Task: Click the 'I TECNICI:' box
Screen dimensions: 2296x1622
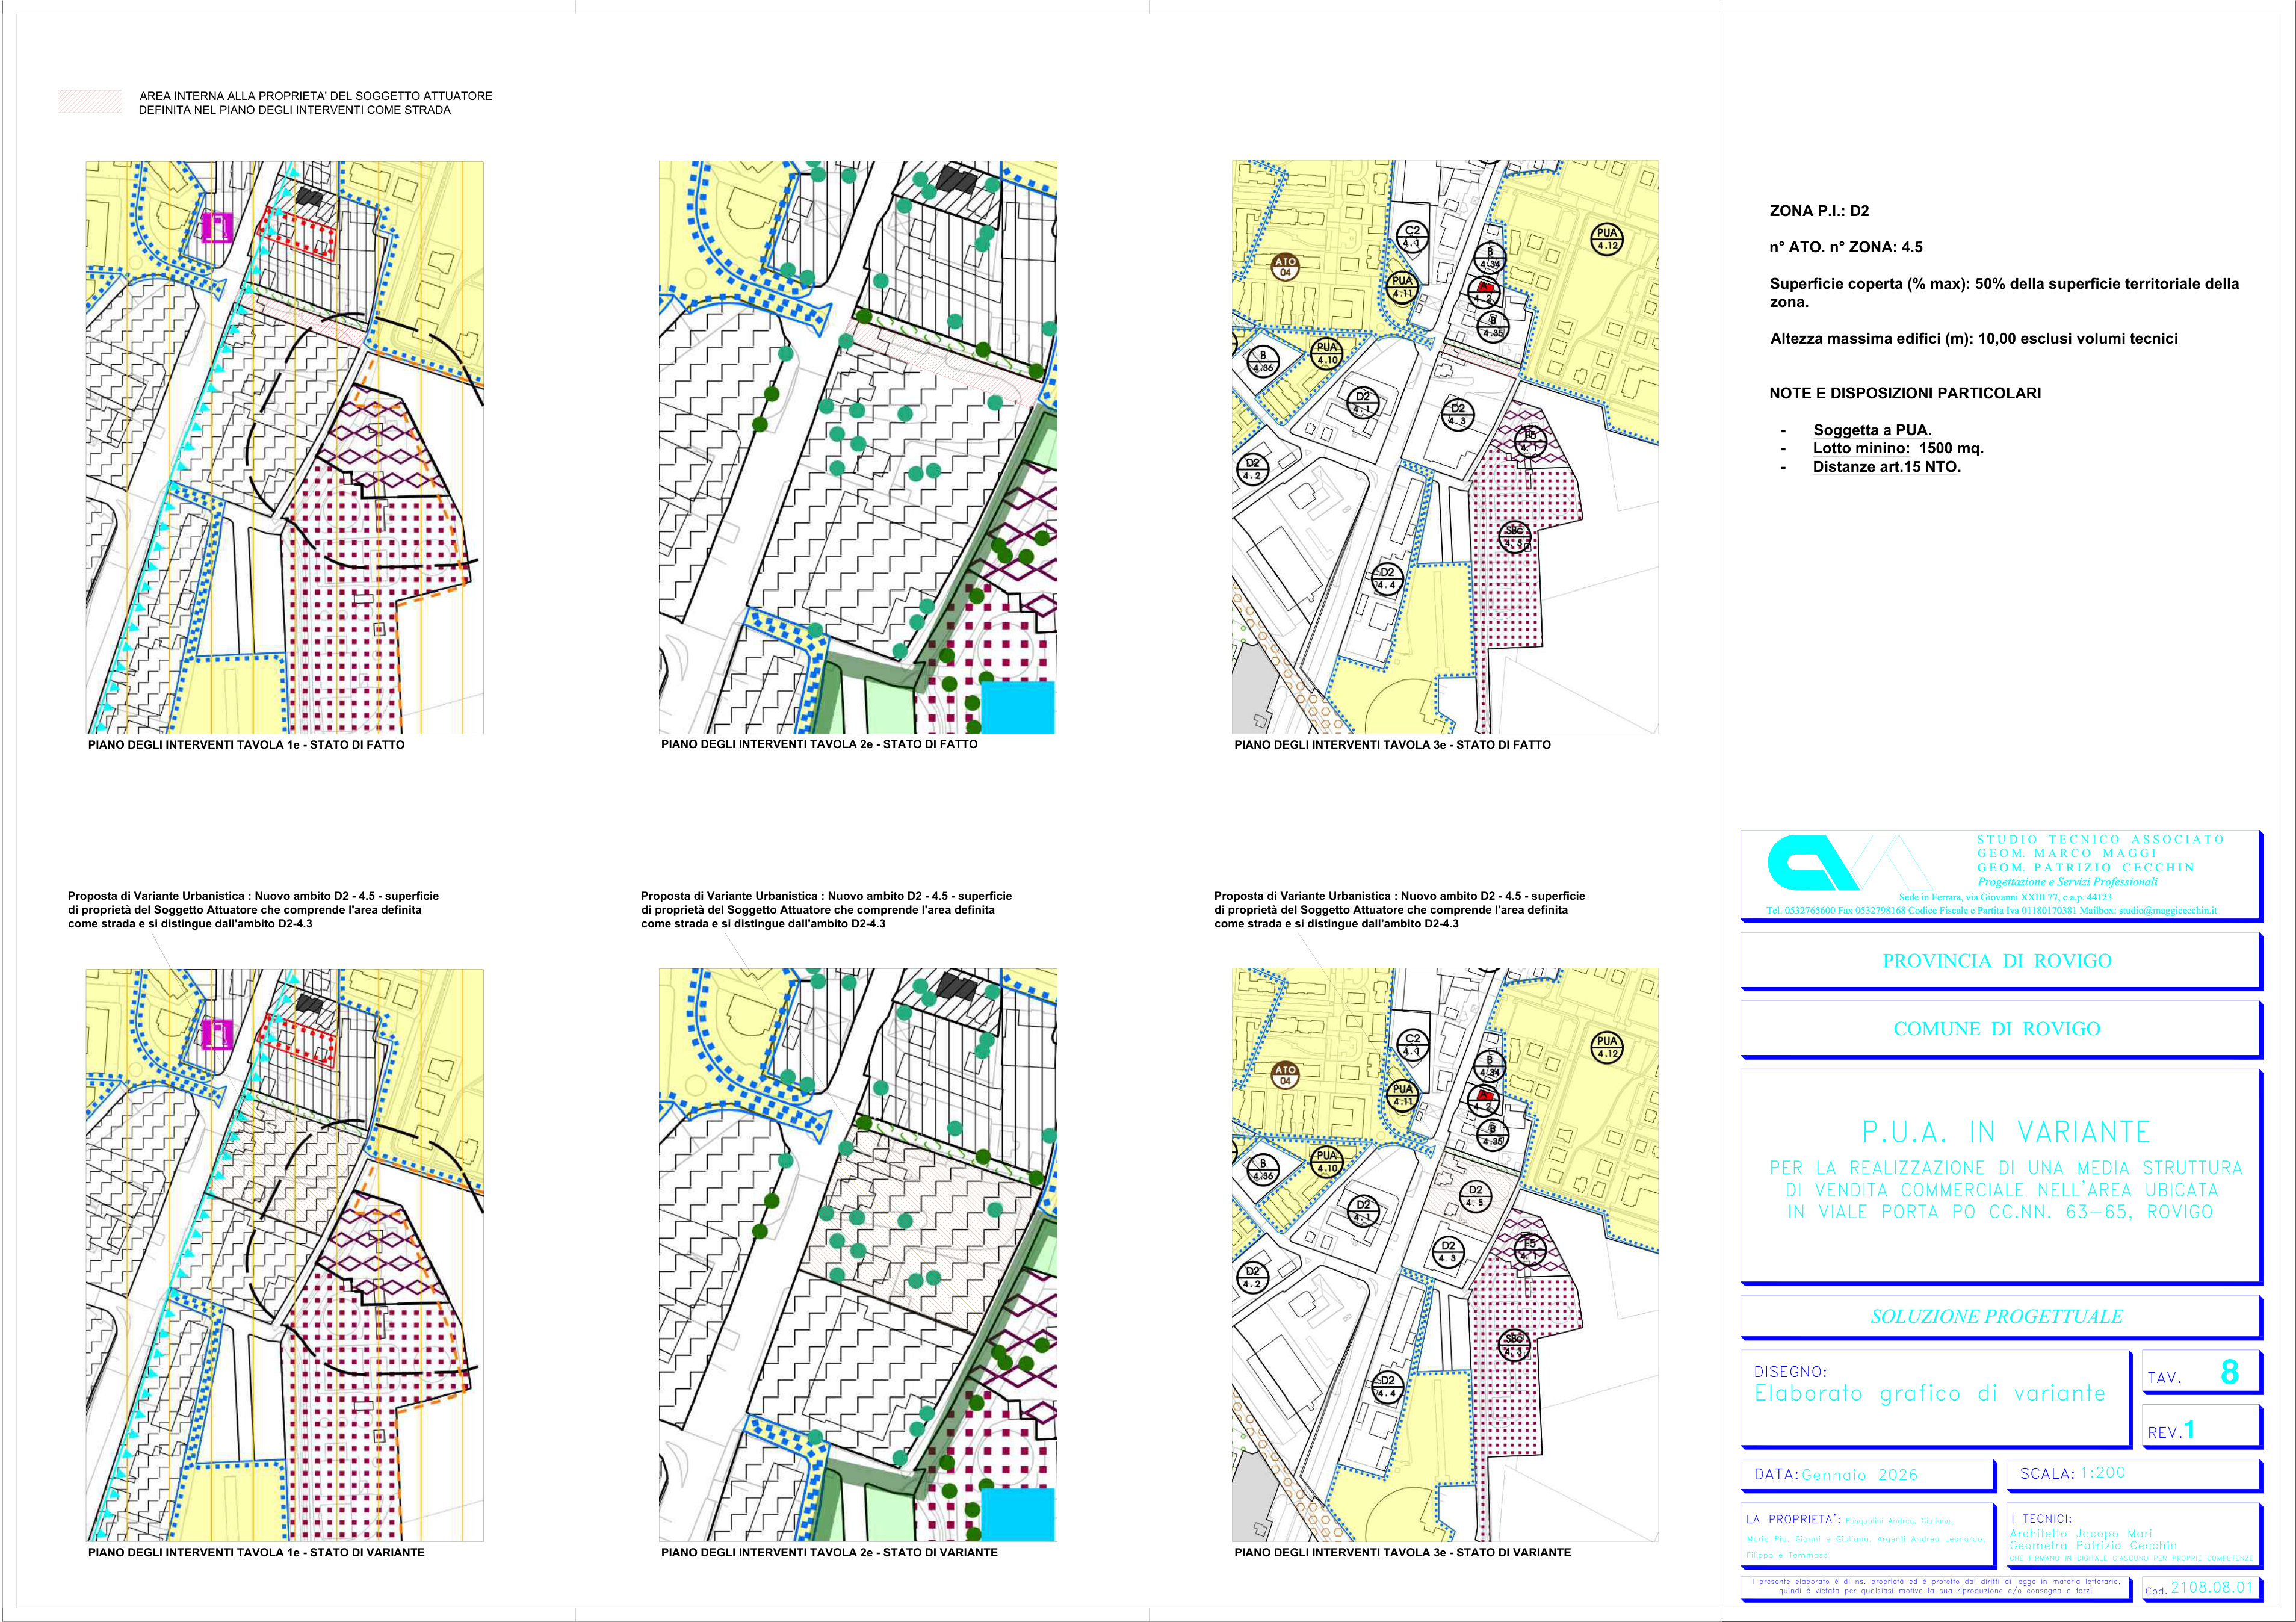Action: (x=2134, y=1535)
